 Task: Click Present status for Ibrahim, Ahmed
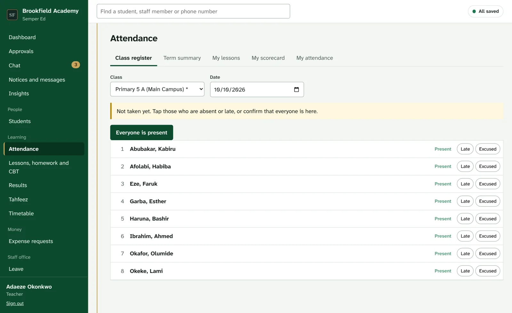[443, 236]
